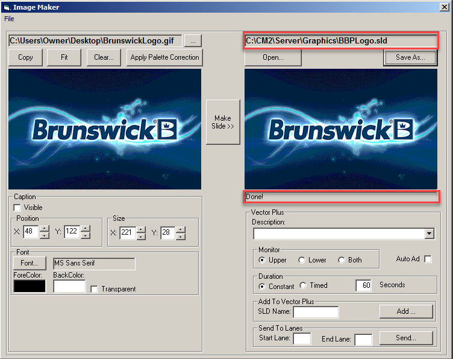Enable the caption Visible checkbox
The height and width of the screenshot is (359, 453).
coord(17,208)
